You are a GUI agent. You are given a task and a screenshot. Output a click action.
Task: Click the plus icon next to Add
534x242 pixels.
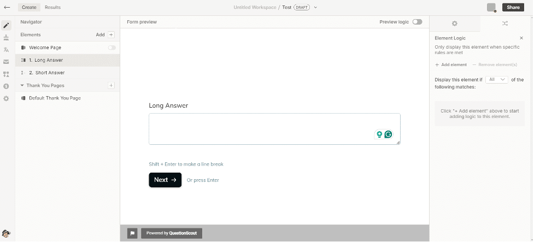pos(111,35)
